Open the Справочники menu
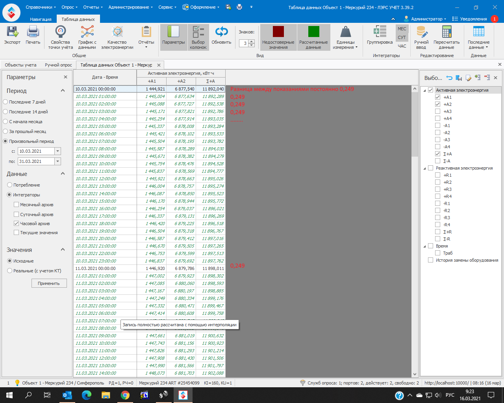 41,7
